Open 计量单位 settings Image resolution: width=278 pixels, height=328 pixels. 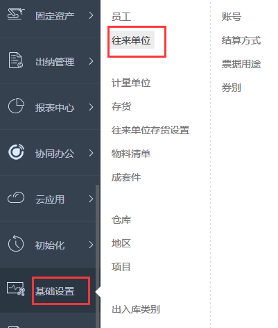tap(131, 83)
